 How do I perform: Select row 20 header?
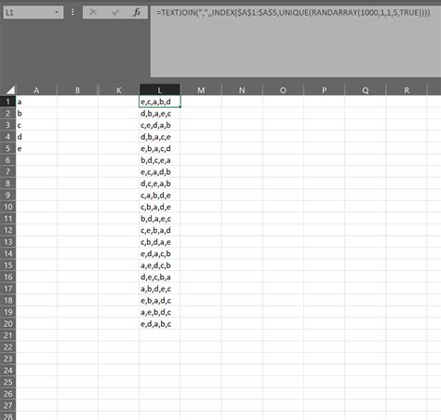(8, 324)
